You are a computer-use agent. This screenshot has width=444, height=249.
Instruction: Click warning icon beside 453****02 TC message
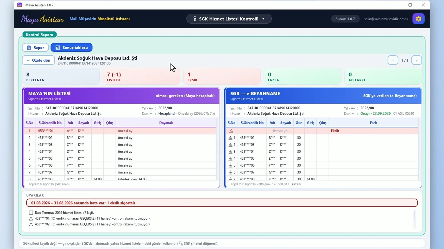click(31, 224)
